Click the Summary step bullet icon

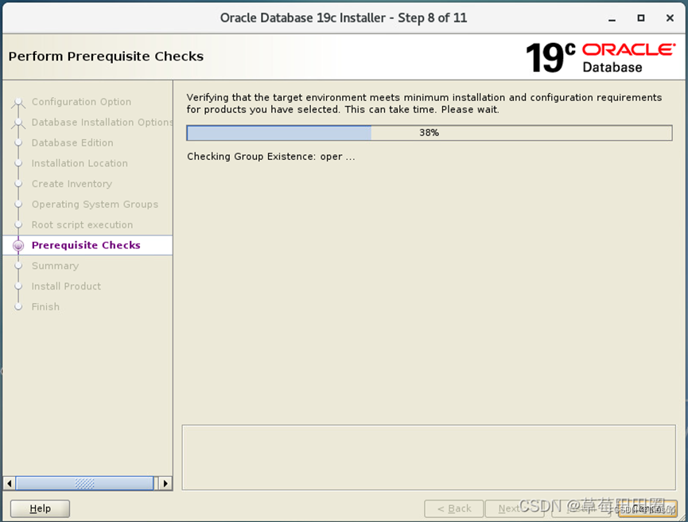(x=18, y=266)
